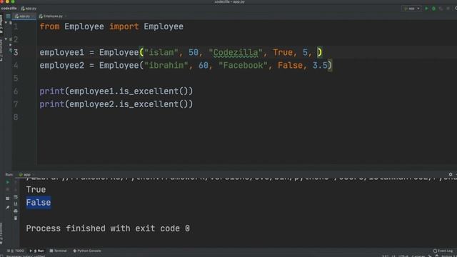The width and height of the screenshot is (457, 257).
Task: Open the Python Console tool window
Action: [87, 251]
